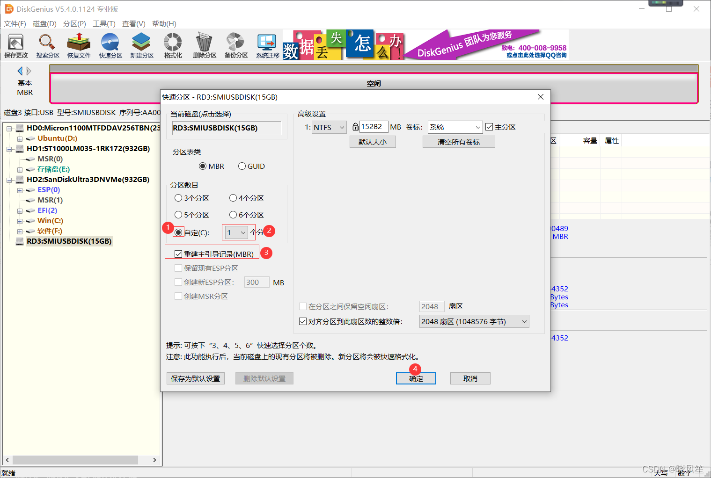Screen dimensions: 711x478
Task: Launch the 恢复文件 file recovery tool
Action: point(79,45)
